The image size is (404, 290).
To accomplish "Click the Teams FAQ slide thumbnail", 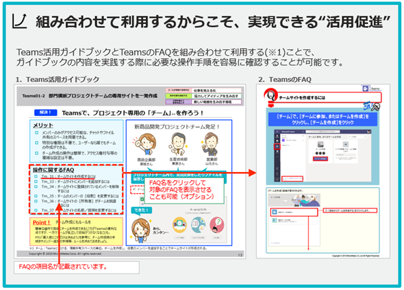I will coord(323,171).
